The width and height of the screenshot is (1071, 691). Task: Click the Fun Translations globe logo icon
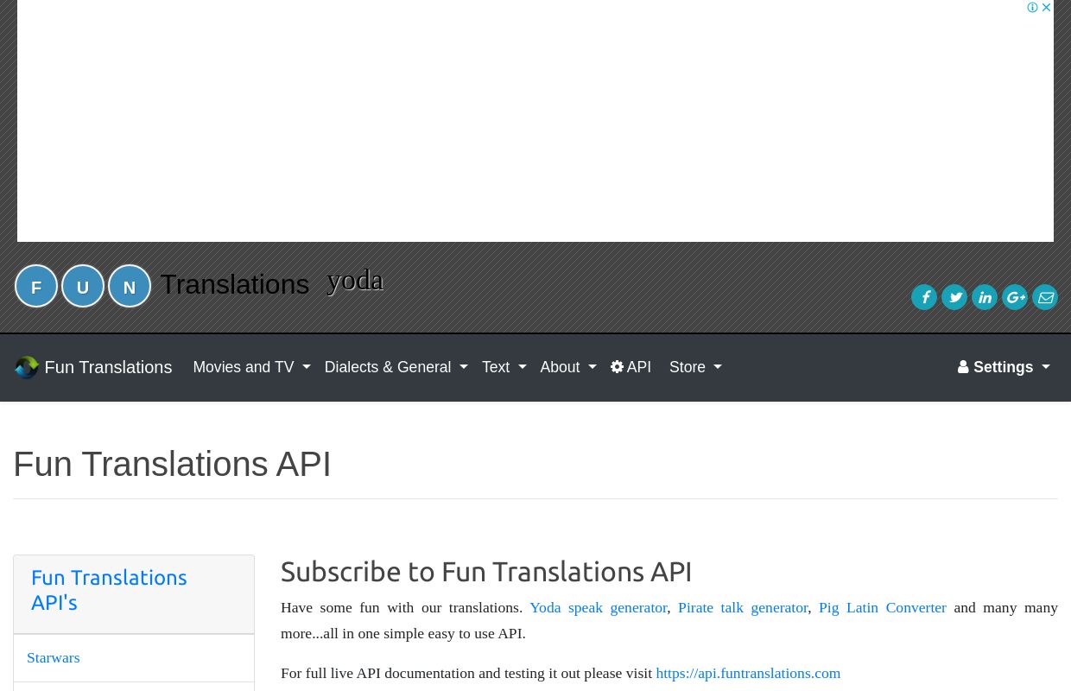click(x=27, y=367)
